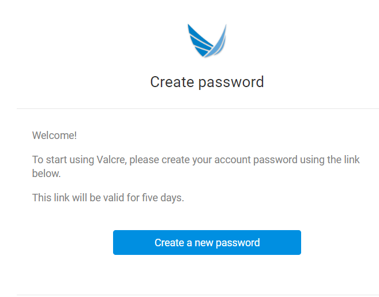This screenshot has width=379, height=297.
Task: Click the phrase "account password" in paragraph
Action: (x=256, y=160)
